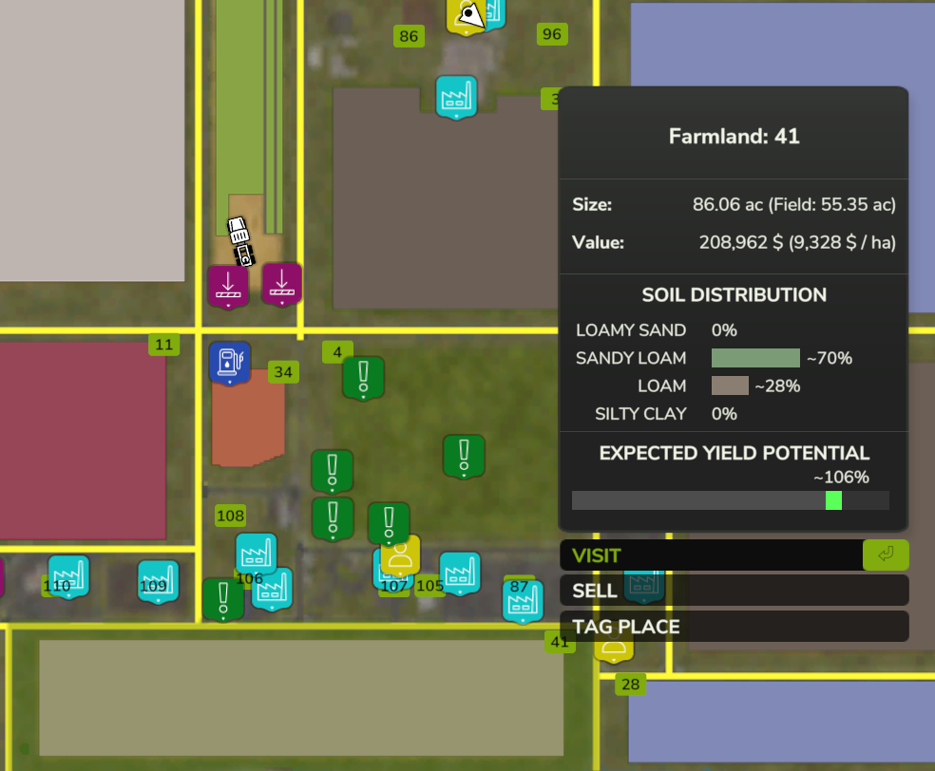Click the field number label 96
Image resolution: width=935 pixels, height=771 pixels.
click(551, 34)
